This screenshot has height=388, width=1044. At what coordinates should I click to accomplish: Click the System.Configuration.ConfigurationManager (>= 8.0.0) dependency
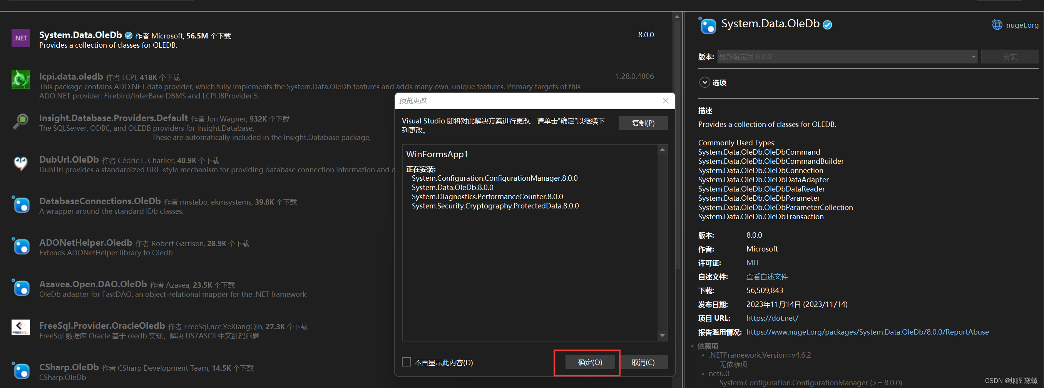click(x=810, y=383)
